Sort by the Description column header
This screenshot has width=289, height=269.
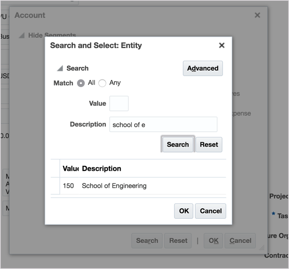tap(102, 169)
